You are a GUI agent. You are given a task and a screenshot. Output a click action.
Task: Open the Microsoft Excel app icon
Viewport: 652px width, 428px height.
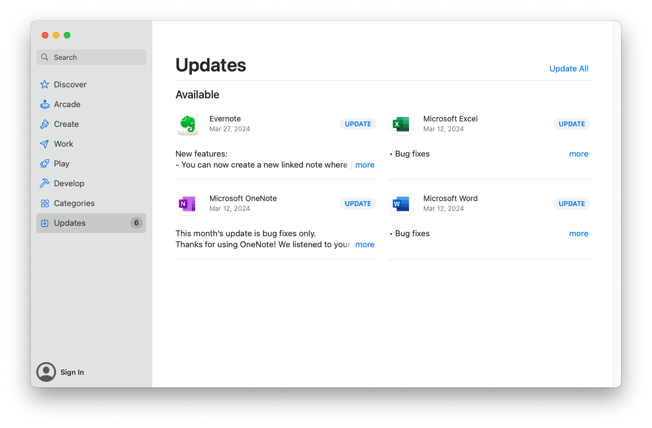(x=401, y=125)
